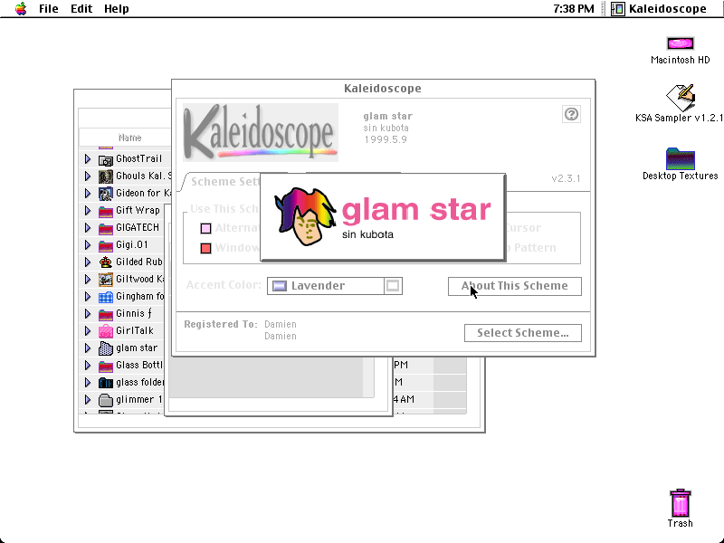724x543 pixels.
Task: Expand the Gigi.01 folder
Action: 88,245
